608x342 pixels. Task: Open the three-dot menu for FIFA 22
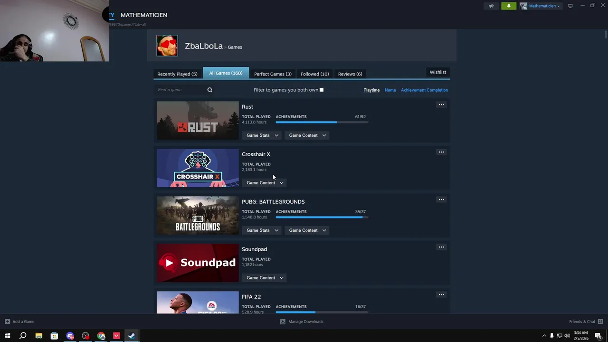pos(441,294)
